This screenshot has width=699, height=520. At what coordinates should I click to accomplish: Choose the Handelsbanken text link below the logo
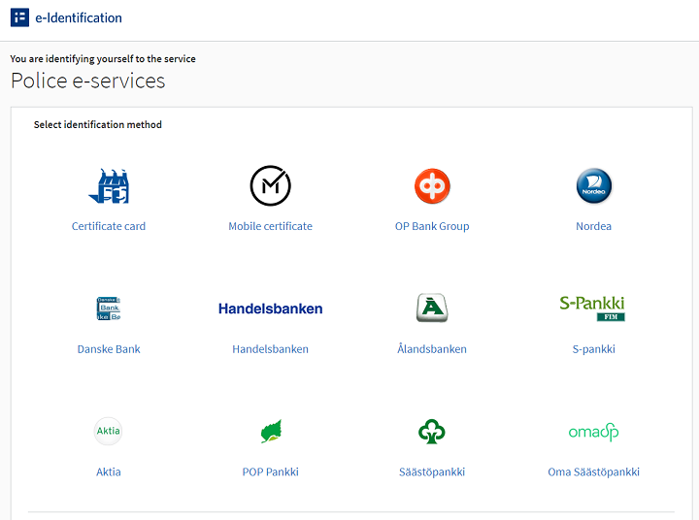tap(271, 349)
